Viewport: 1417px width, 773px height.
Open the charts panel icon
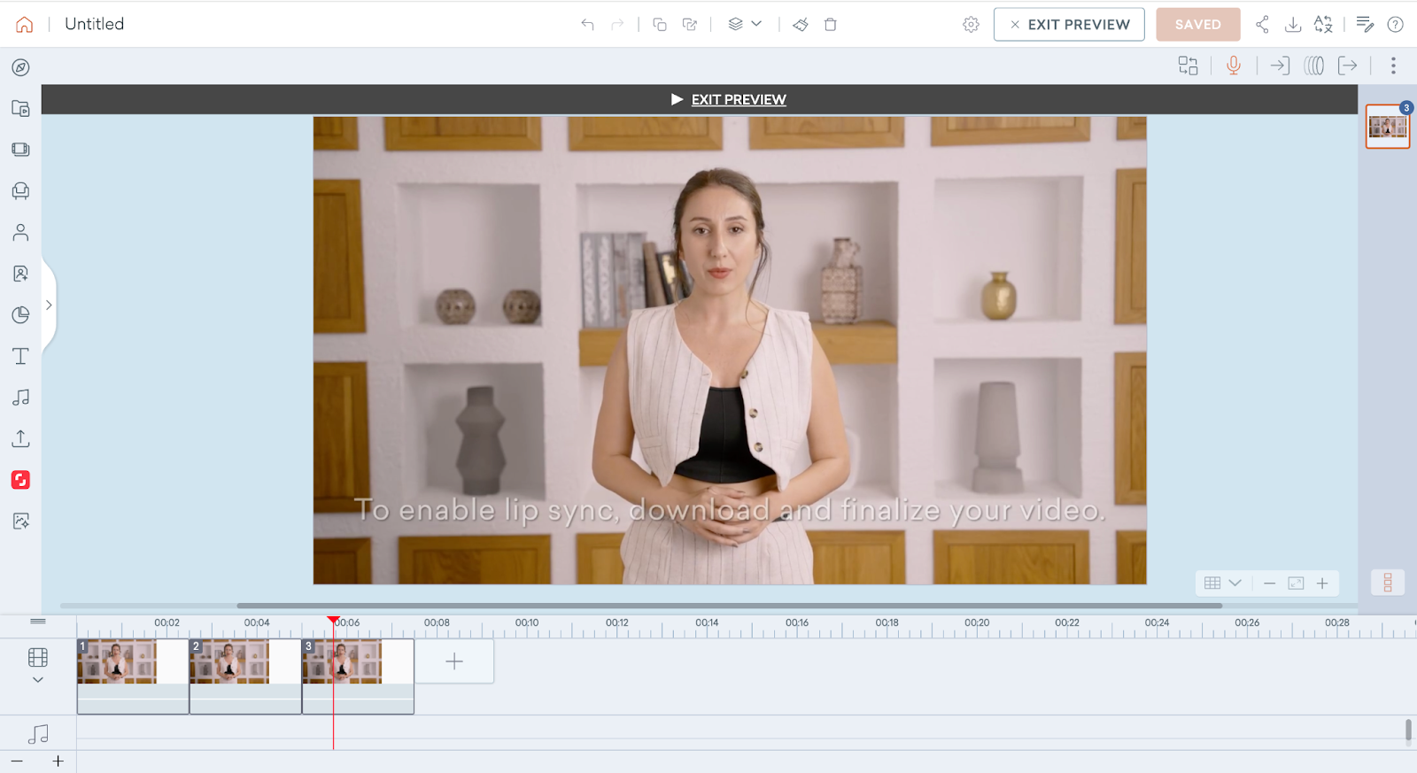coord(20,315)
